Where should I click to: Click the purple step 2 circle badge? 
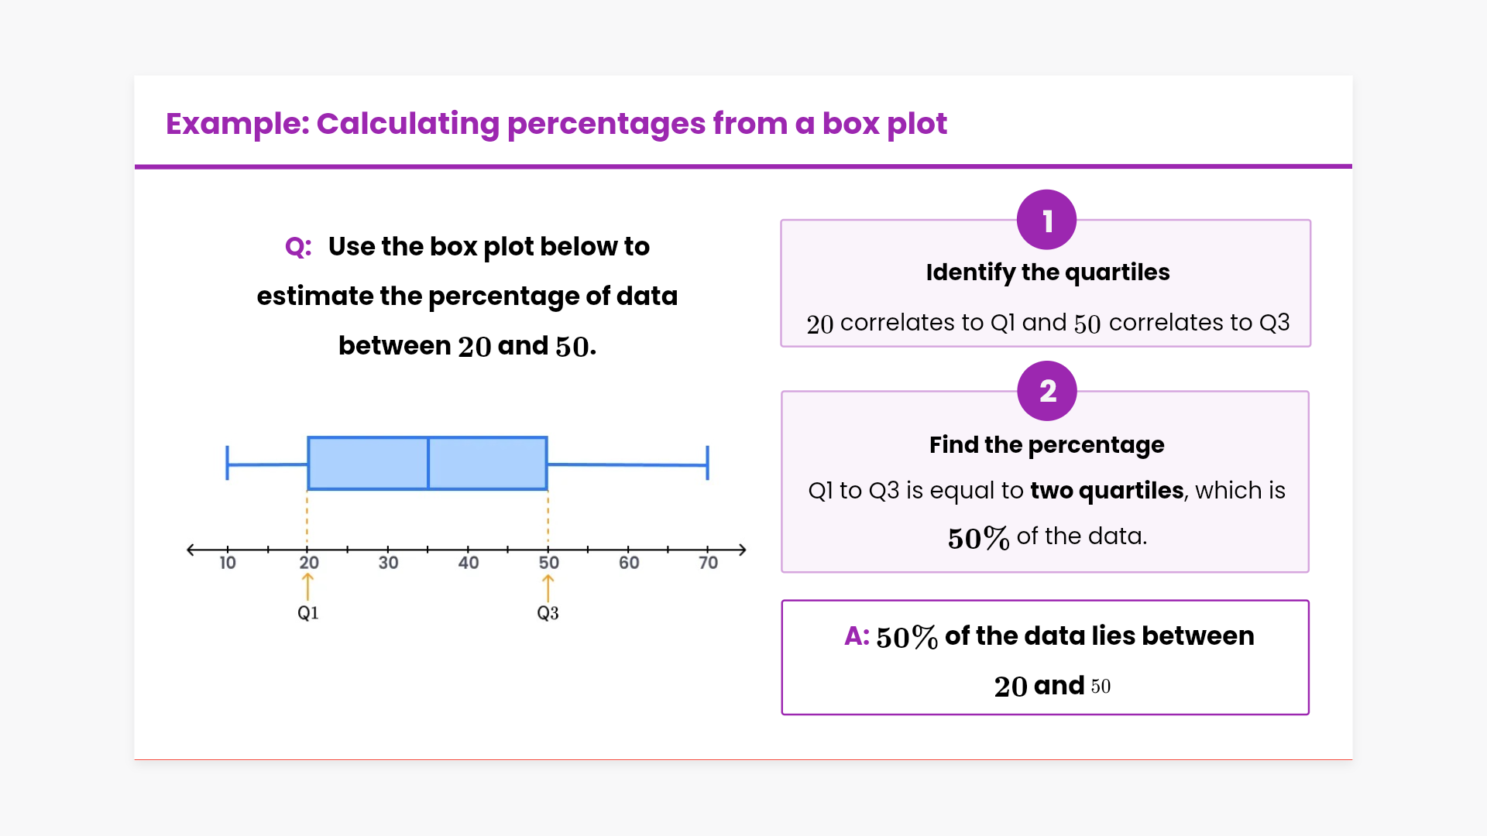click(1046, 391)
